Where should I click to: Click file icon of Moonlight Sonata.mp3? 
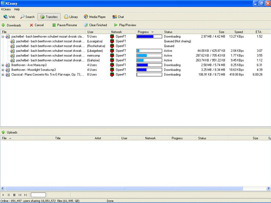point(7,70)
